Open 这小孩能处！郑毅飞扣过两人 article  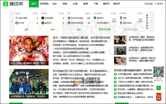click(x=80, y=93)
